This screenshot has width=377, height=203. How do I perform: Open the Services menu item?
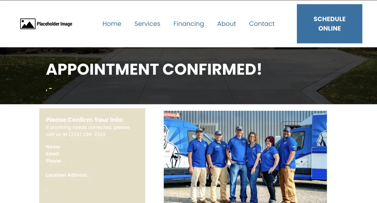coord(147,24)
